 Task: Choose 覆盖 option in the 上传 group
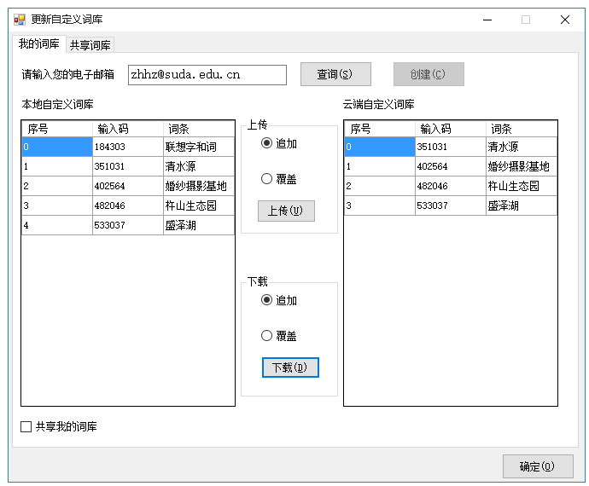coord(267,179)
